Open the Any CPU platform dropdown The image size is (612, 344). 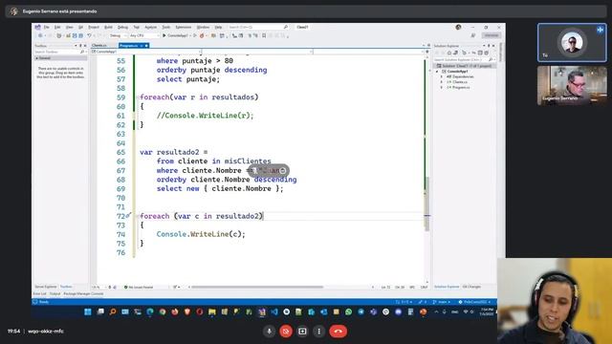[144, 35]
